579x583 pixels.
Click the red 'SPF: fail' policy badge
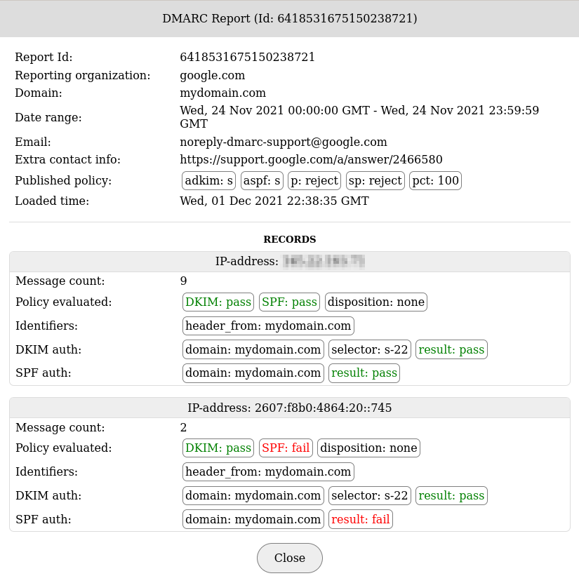click(286, 448)
